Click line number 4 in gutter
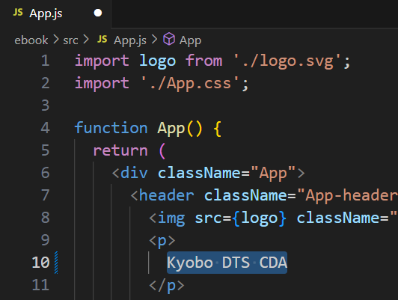The image size is (398, 300). coord(45,128)
